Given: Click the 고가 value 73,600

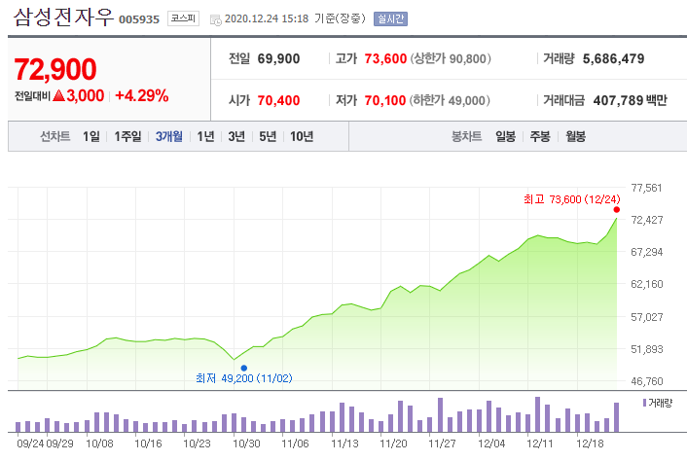Looking at the screenshot, I should click(x=385, y=58).
